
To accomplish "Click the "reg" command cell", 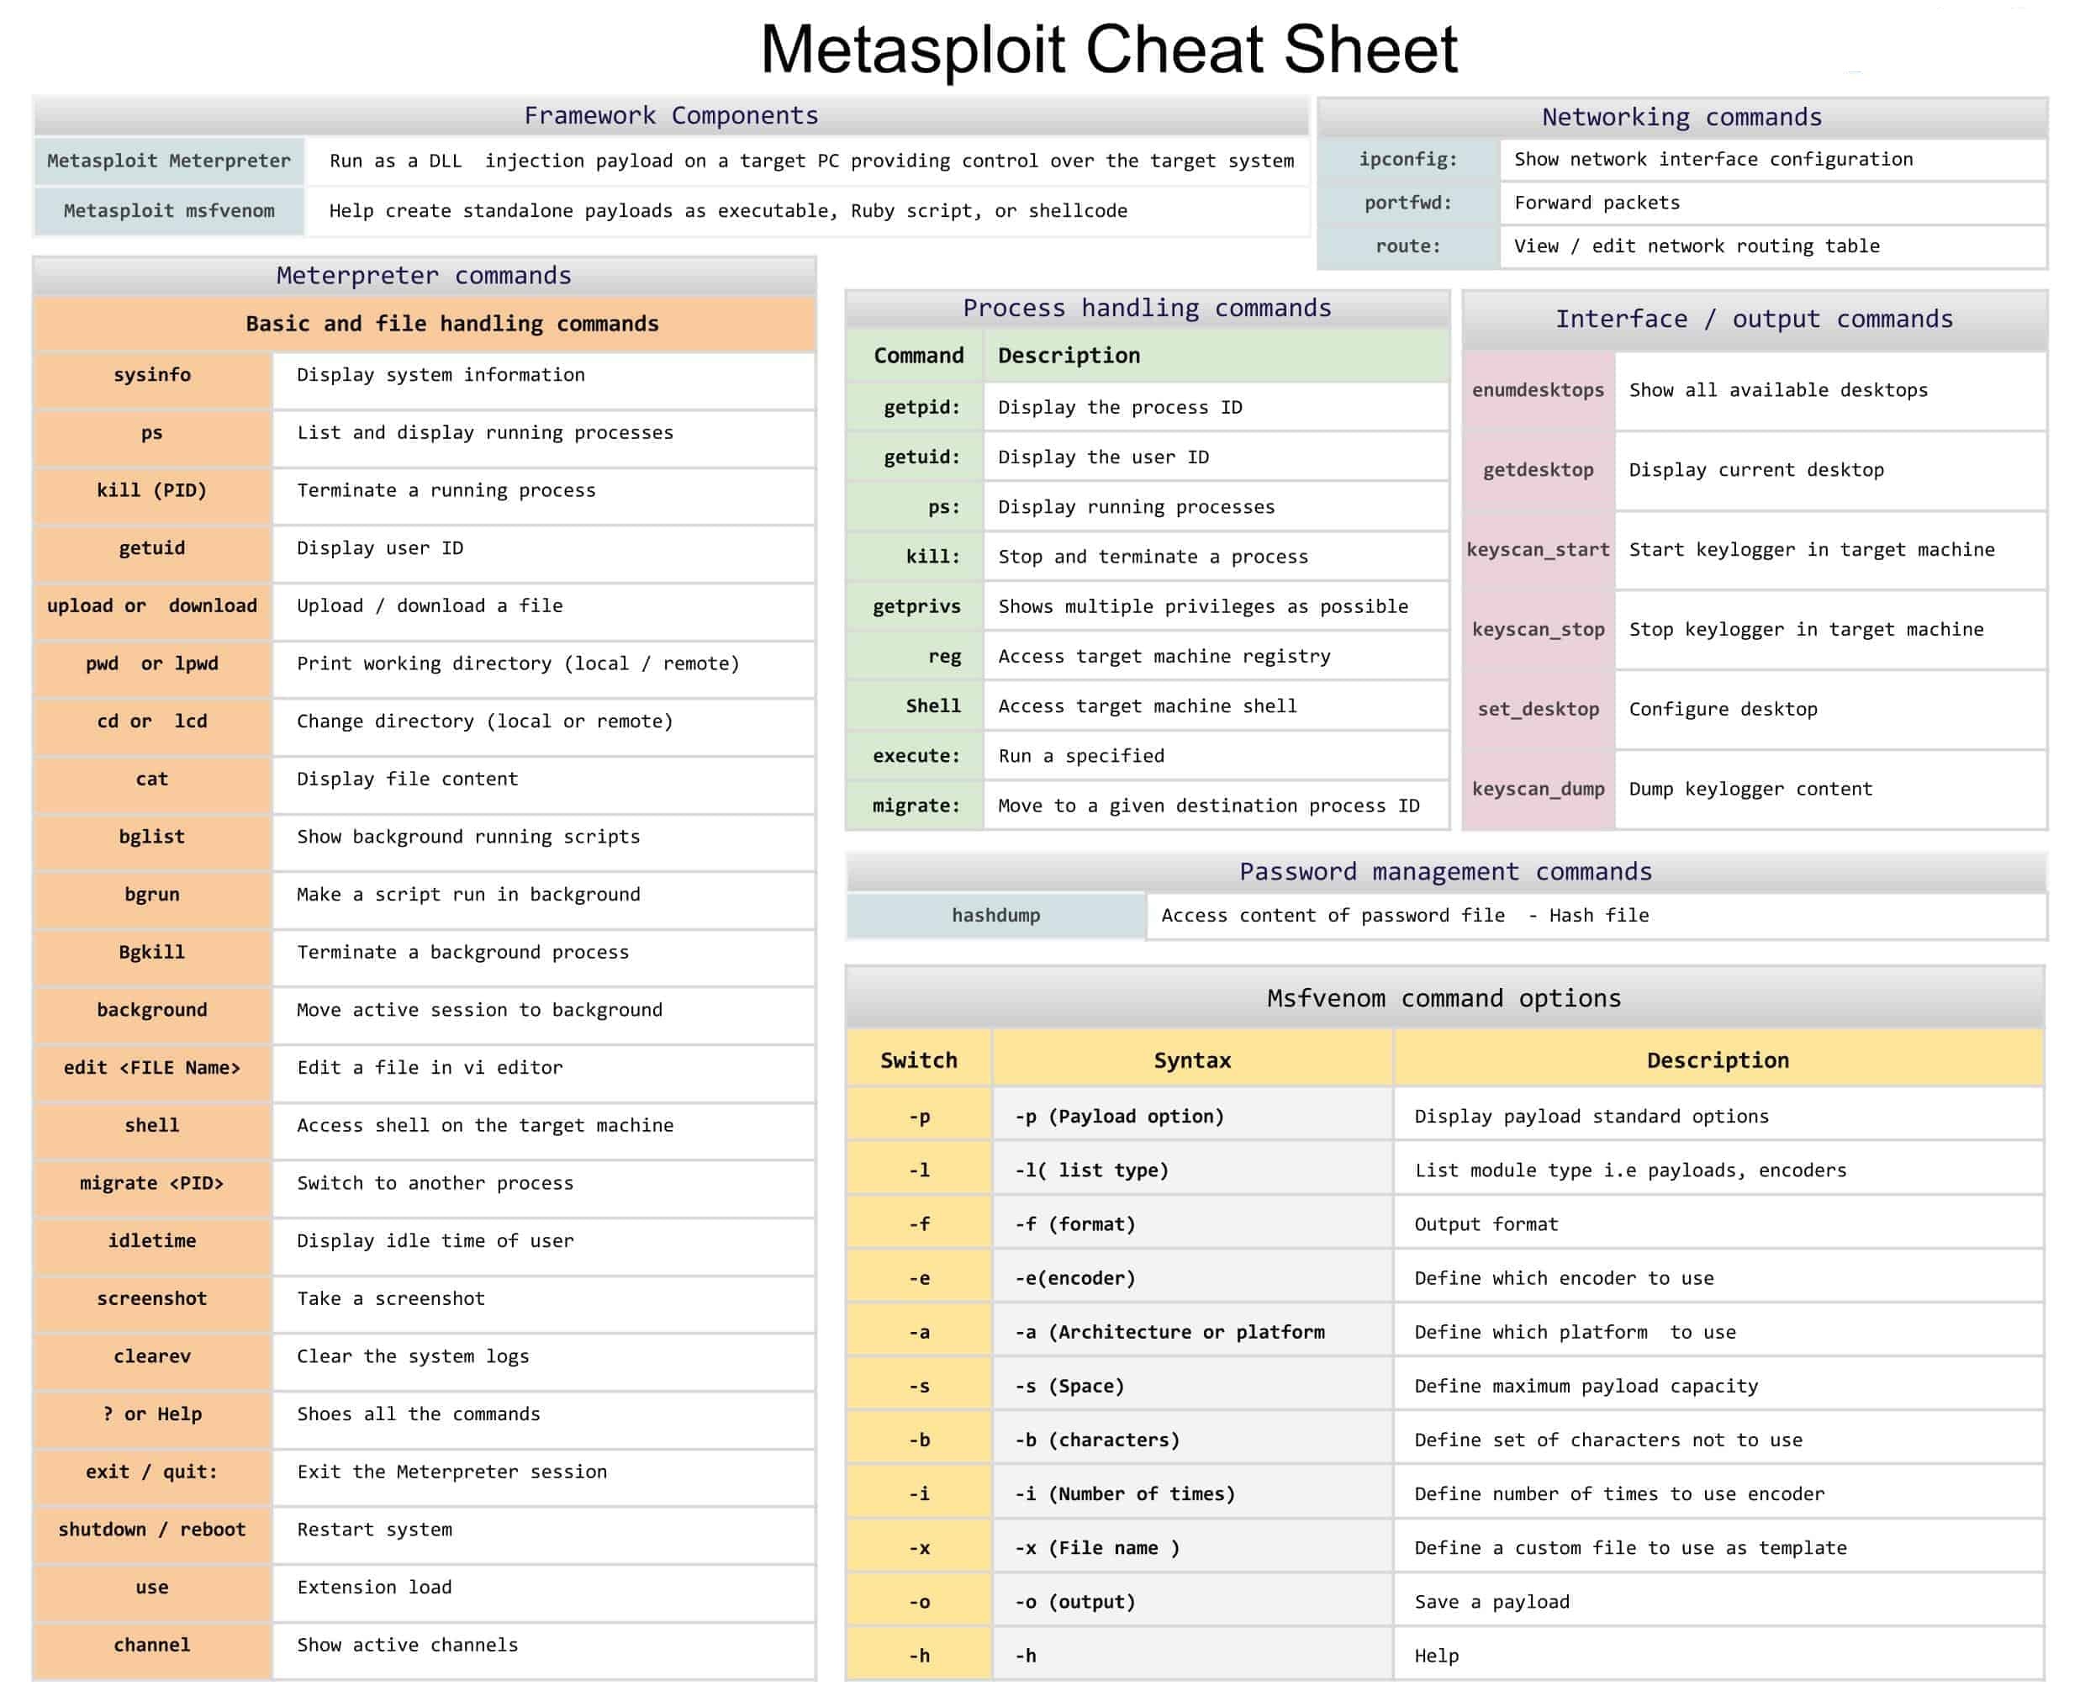I will (x=914, y=656).
